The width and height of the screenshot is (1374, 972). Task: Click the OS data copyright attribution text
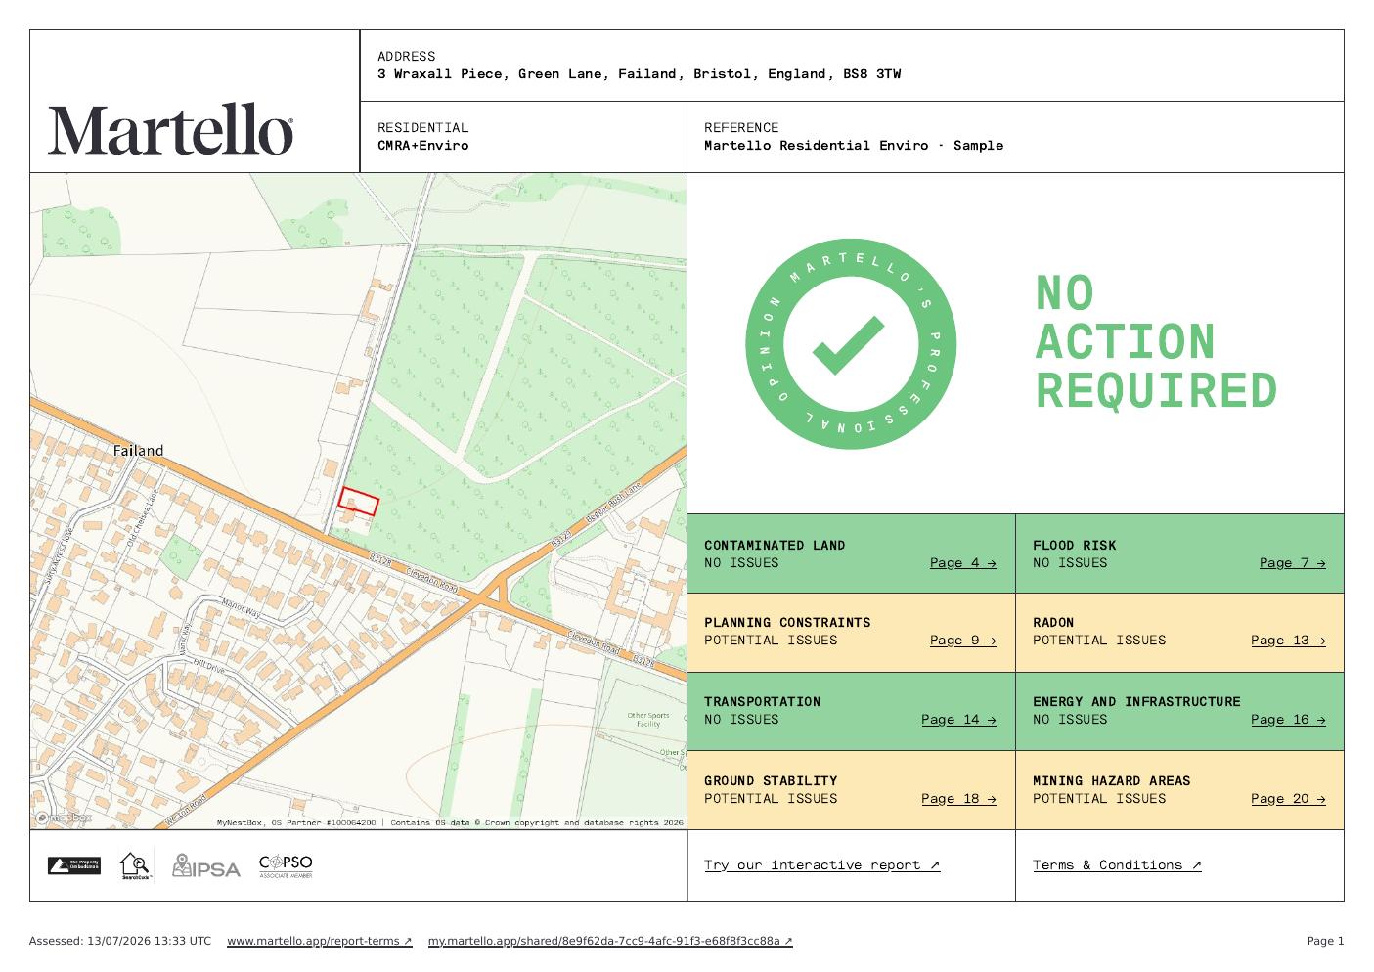(450, 822)
